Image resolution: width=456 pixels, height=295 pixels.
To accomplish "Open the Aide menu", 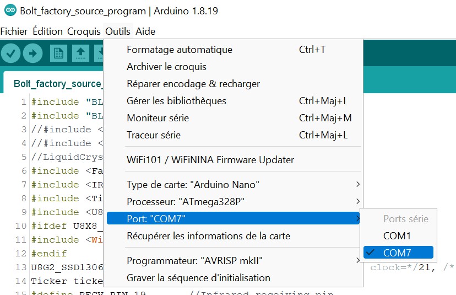I will click(x=145, y=31).
